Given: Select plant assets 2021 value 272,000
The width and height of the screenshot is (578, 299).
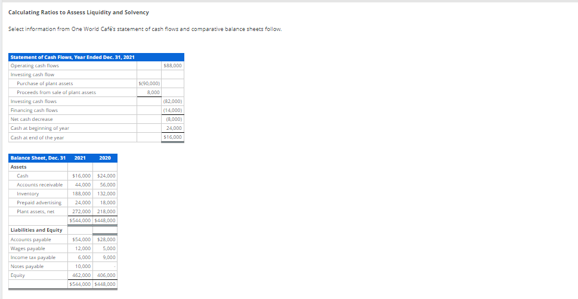Looking at the screenshot, I should 82,211.
